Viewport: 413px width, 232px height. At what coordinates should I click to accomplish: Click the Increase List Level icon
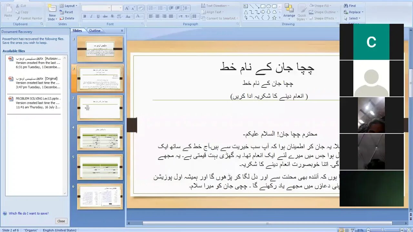pyautogui.click(x=177, y=8)
